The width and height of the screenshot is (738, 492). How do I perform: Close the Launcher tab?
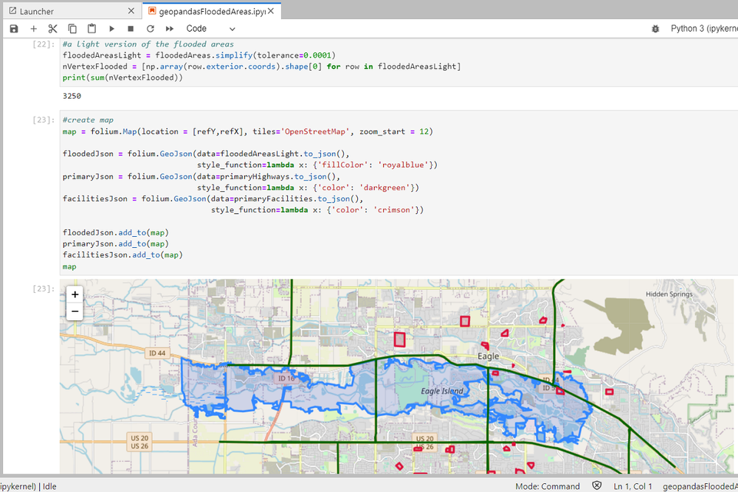tap(131, 11)
